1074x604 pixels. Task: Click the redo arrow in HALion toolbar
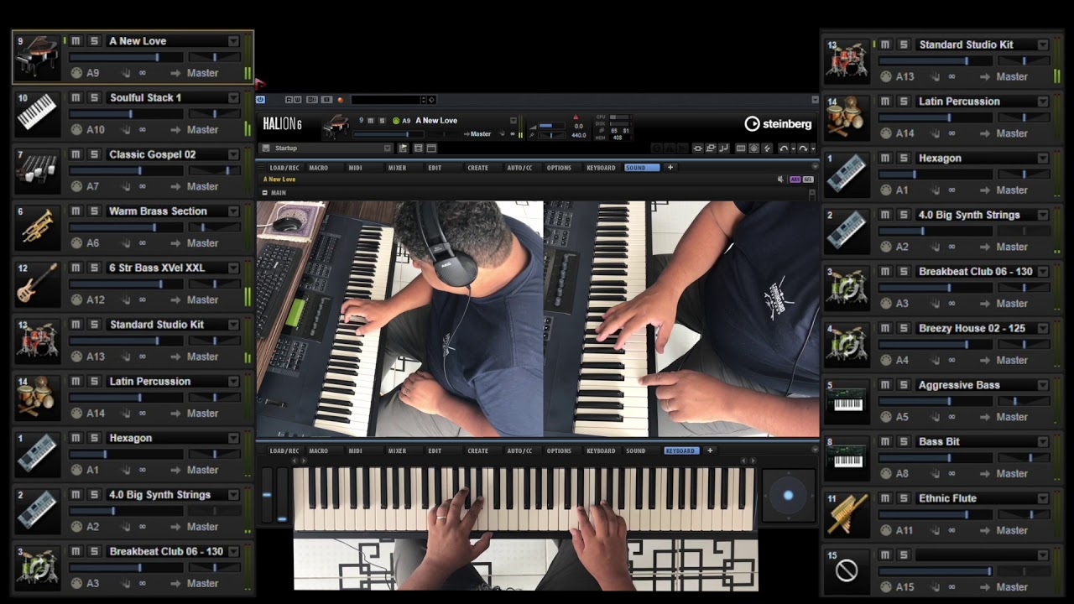pos(803,148)
